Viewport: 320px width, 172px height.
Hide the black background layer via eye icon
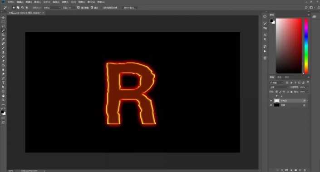click(x=271, y=105)
